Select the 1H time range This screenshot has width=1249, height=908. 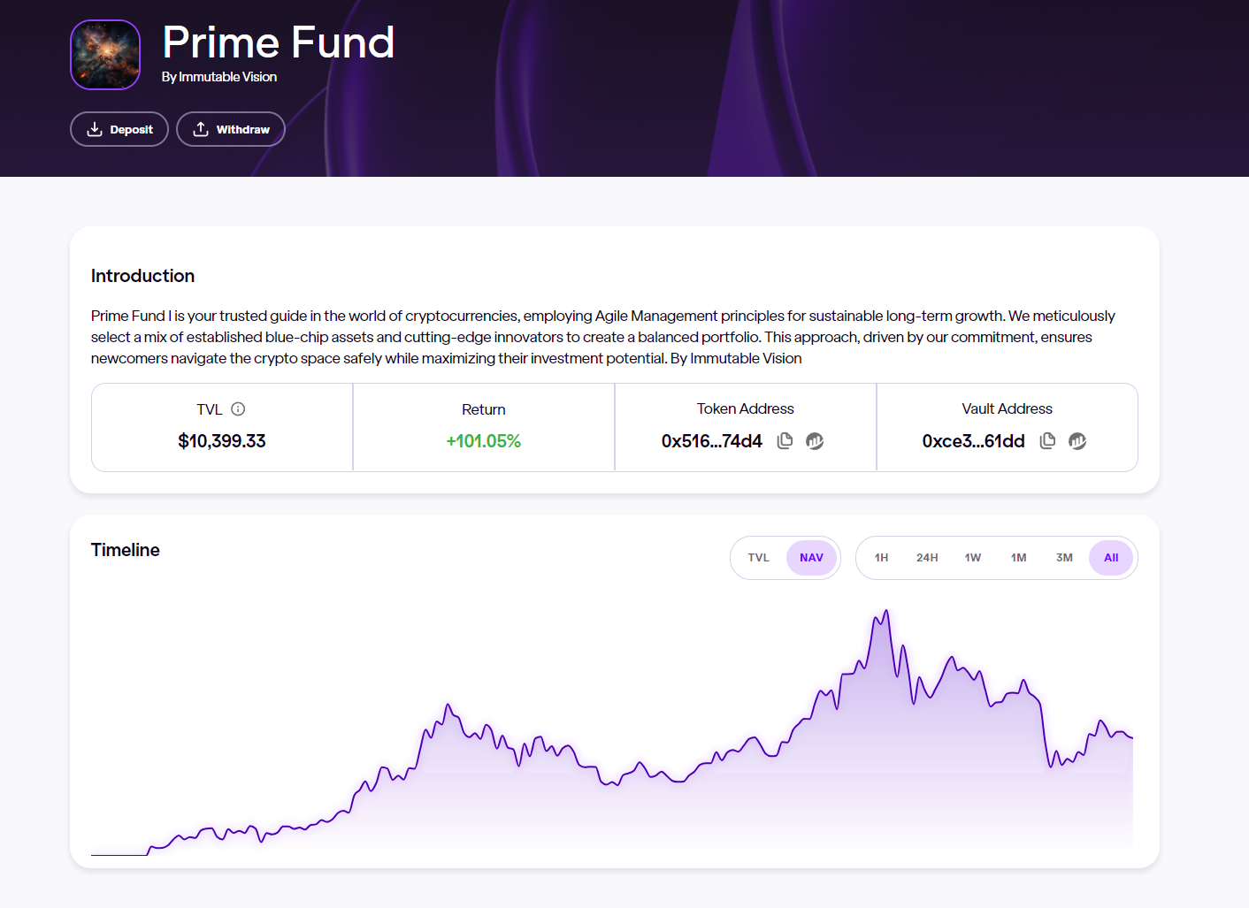point(881,558)
